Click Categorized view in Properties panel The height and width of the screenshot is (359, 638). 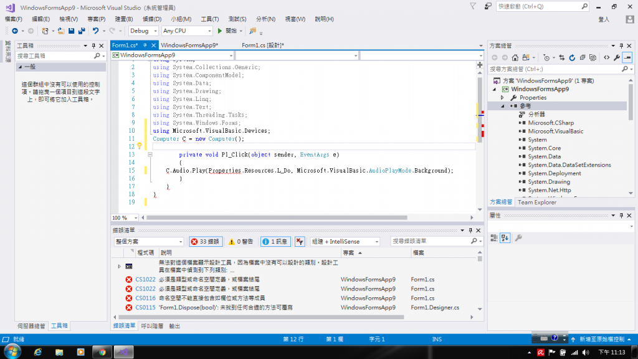494,237
